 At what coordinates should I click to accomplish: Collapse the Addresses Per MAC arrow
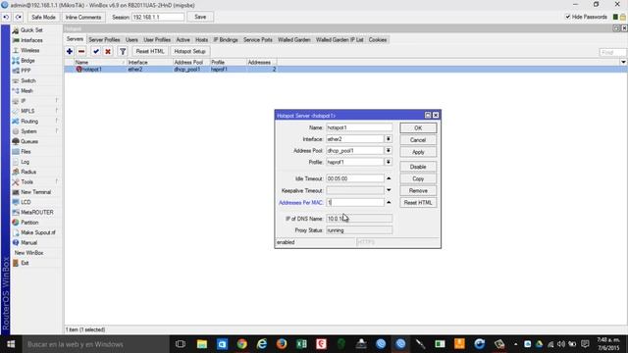[x=389, y=203]
